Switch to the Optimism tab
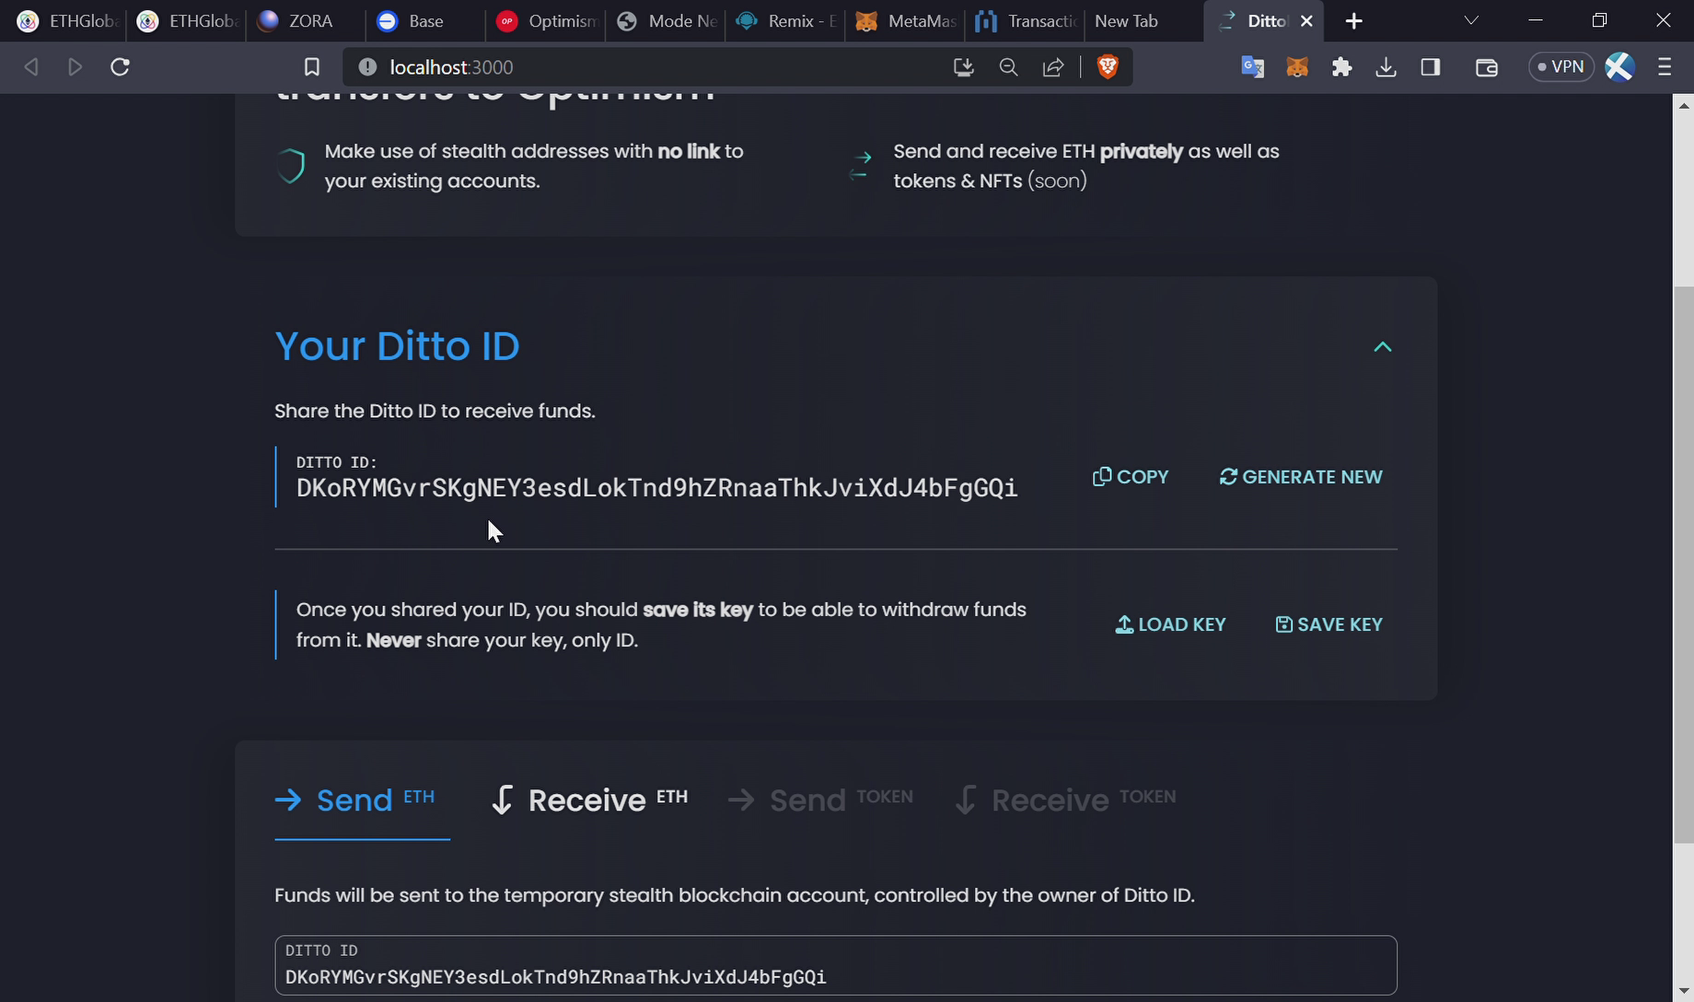 (x=545, y=21)
